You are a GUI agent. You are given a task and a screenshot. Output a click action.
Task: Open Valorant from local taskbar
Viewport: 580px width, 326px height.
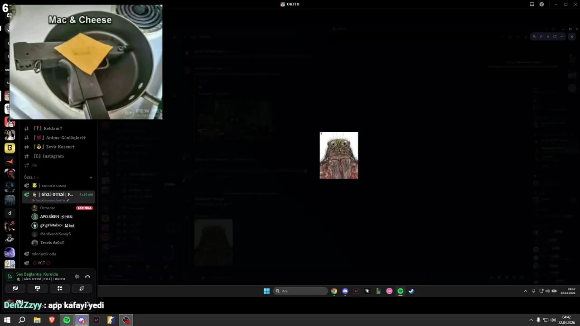point(96,320)
